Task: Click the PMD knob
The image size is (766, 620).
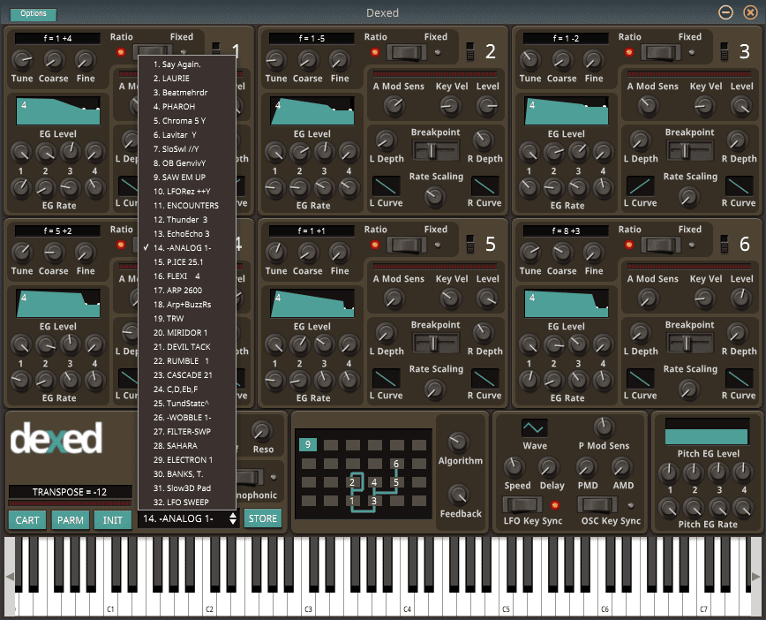Action: pyautogui.click(x=586, y=467)
